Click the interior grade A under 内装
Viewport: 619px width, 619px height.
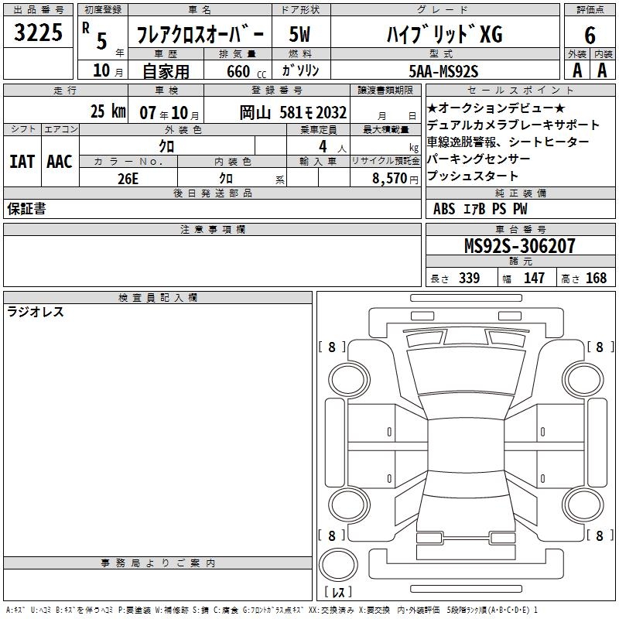pos(602,70)
